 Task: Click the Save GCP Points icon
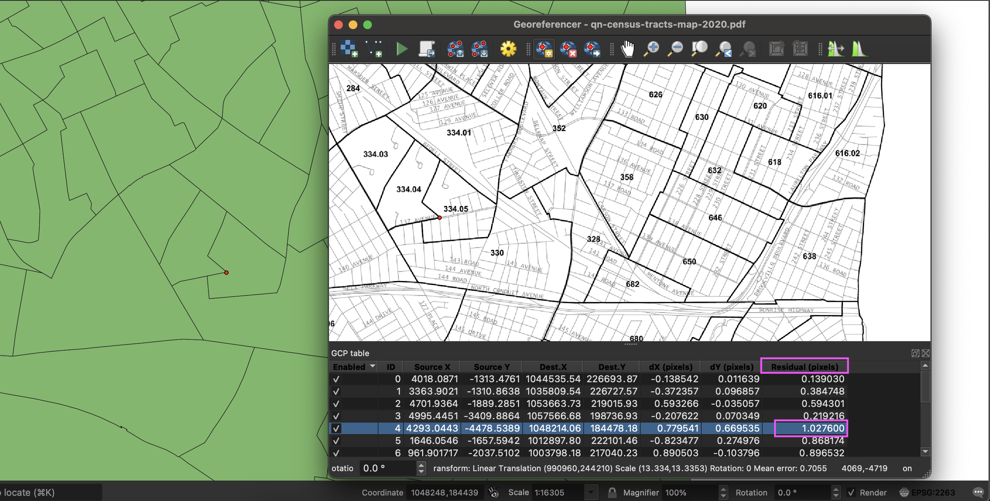480,49
